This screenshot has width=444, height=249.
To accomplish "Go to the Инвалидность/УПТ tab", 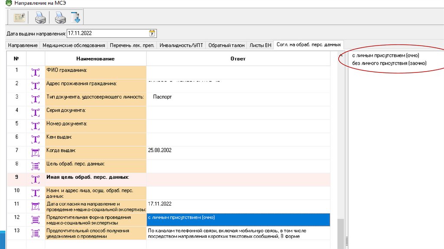I will click(181, 45).
